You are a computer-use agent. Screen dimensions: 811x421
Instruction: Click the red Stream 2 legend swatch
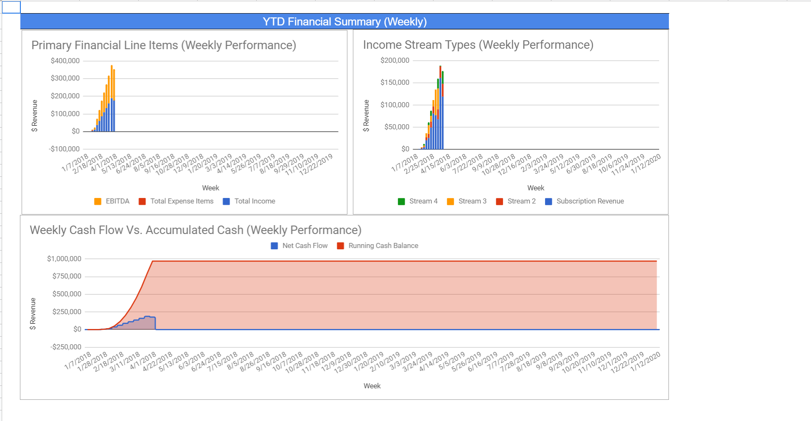[500, 201]
